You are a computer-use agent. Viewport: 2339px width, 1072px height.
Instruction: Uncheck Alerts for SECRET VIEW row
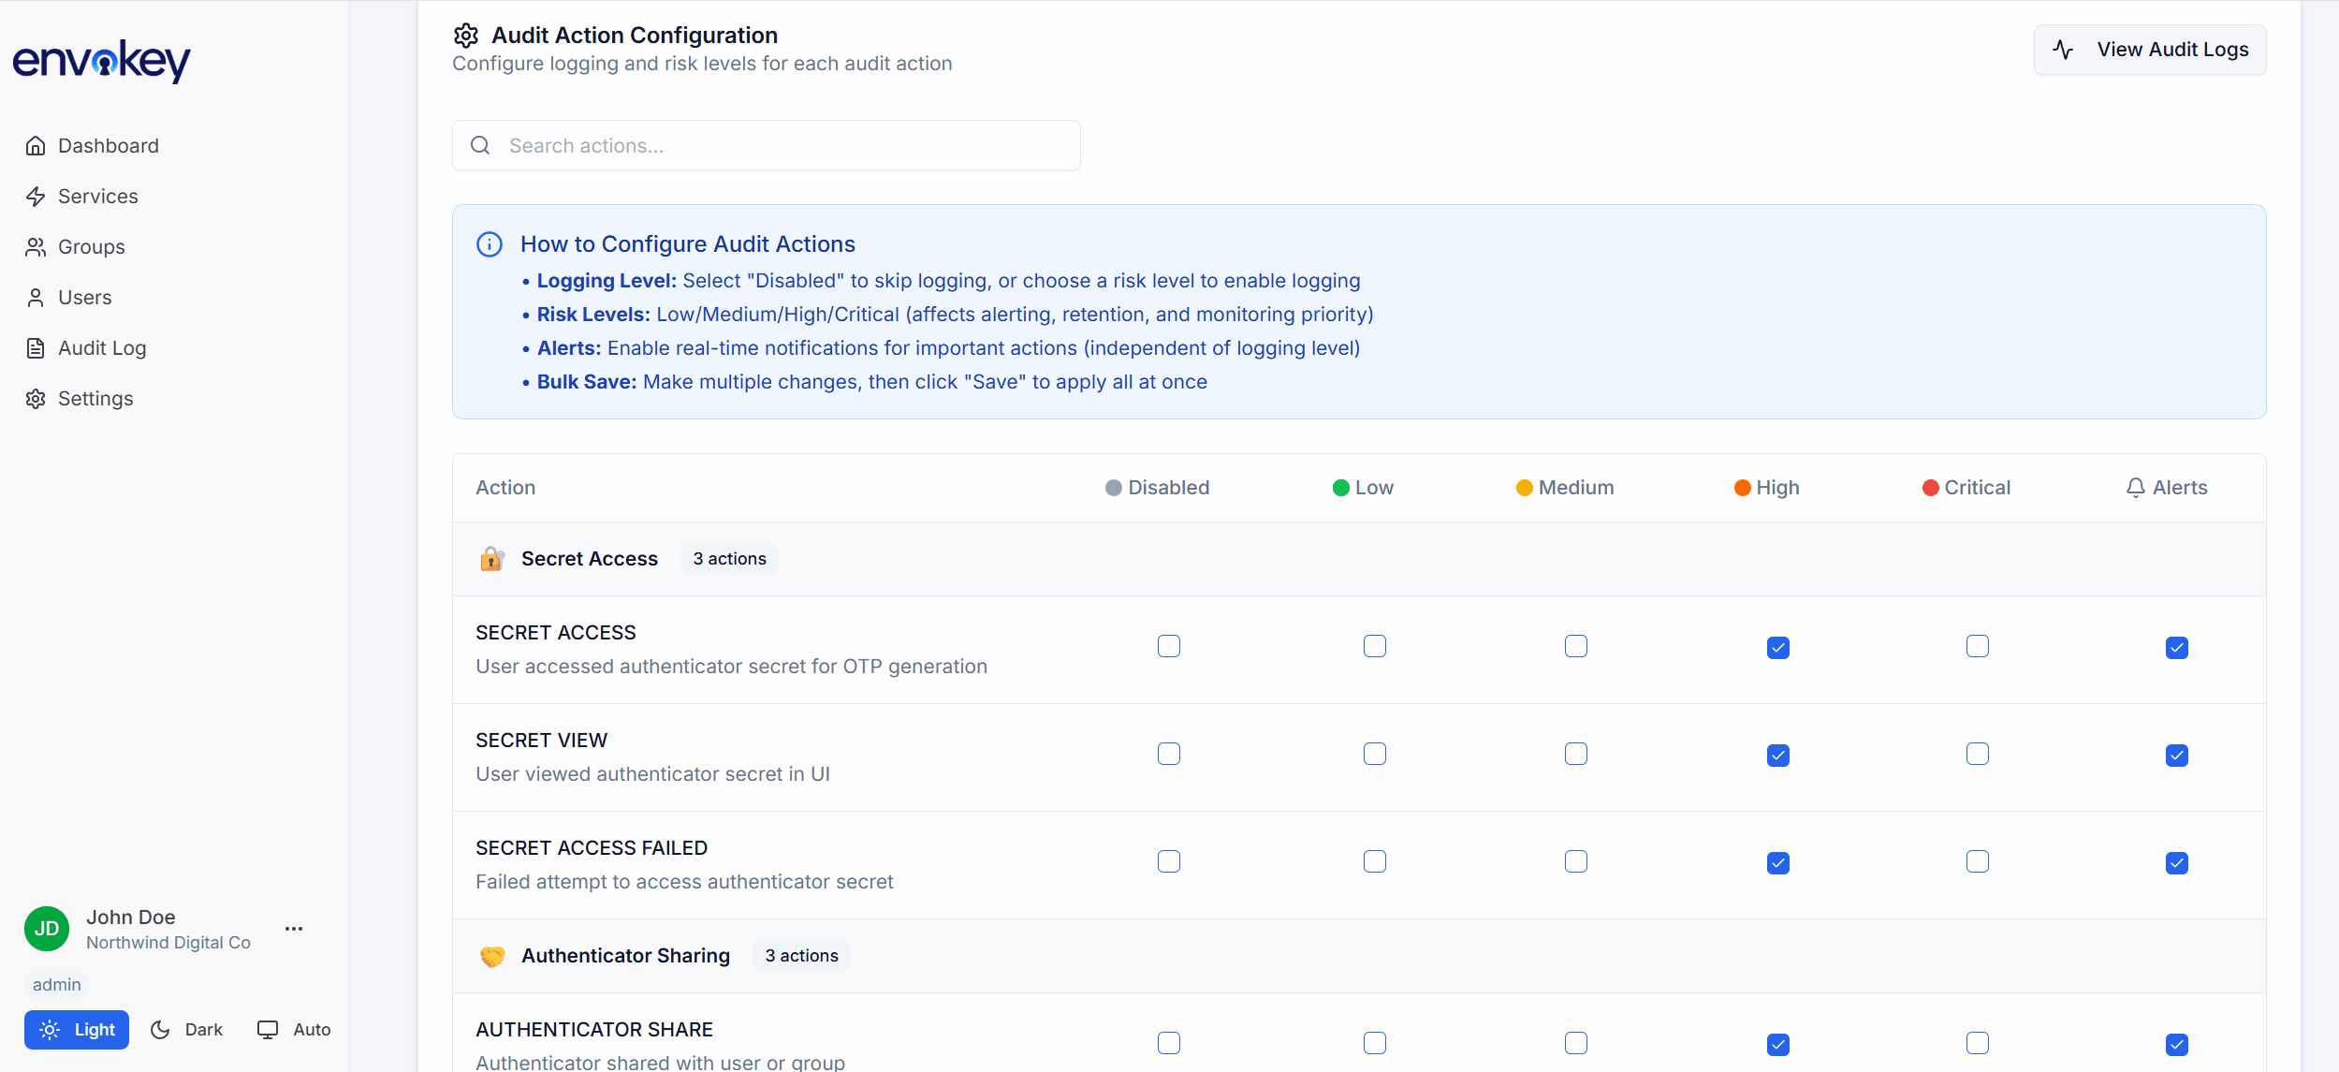click(2177, 756)
